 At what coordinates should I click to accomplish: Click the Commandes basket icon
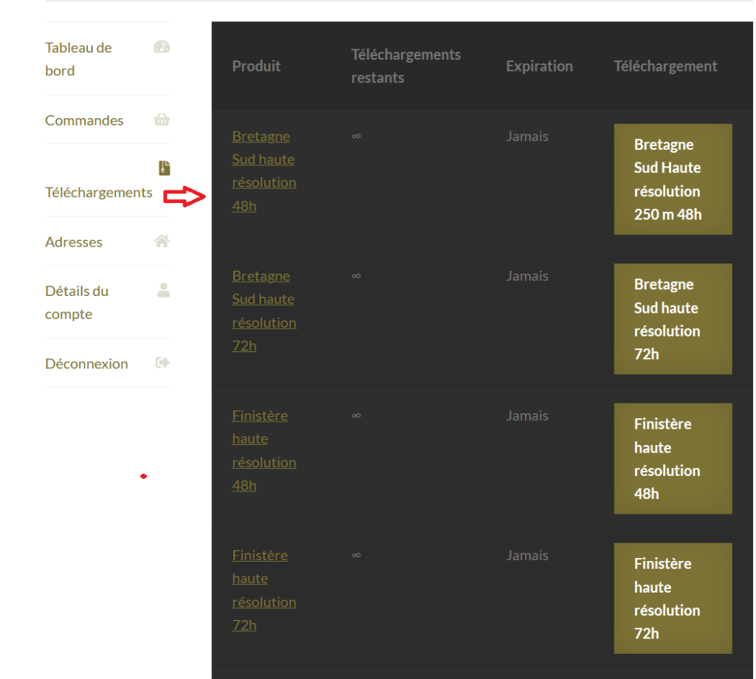pos(162,120)
